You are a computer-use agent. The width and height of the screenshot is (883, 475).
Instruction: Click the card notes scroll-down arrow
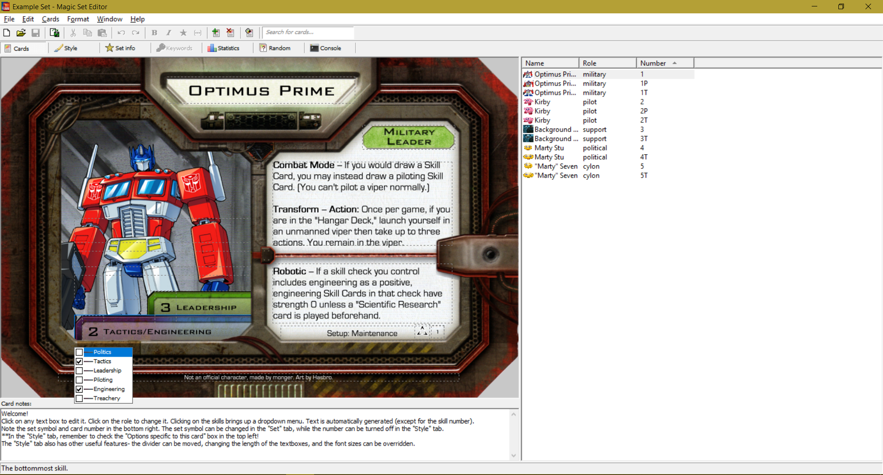pos(514,456)
